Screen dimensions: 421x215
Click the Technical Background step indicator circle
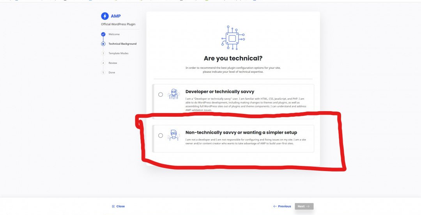coord(103,44)
